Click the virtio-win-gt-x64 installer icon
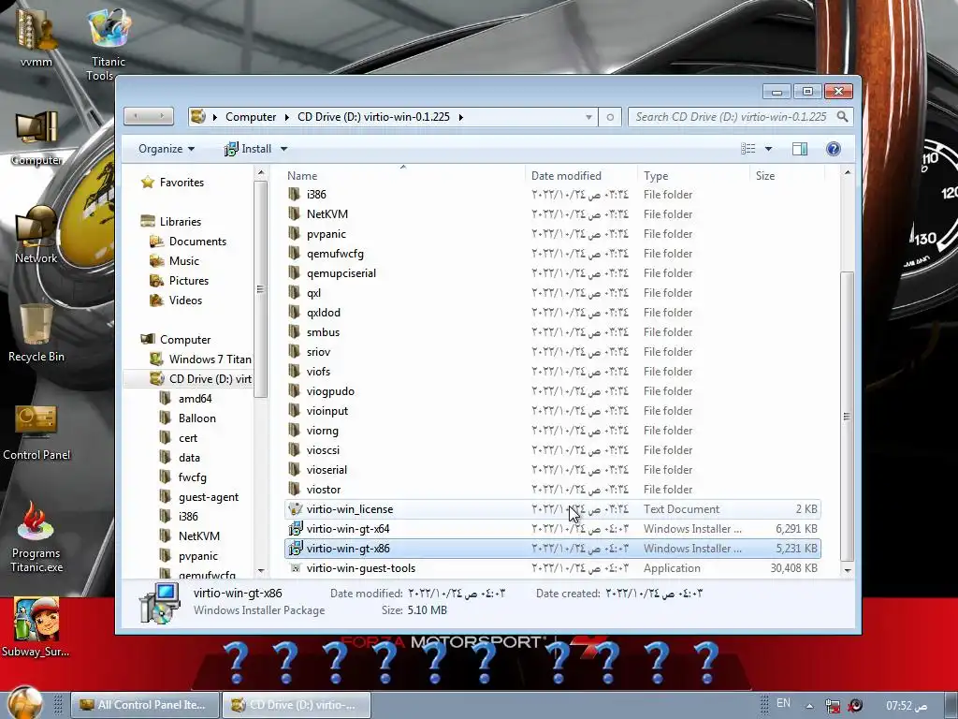958x719 pixels. pos(295,529)
